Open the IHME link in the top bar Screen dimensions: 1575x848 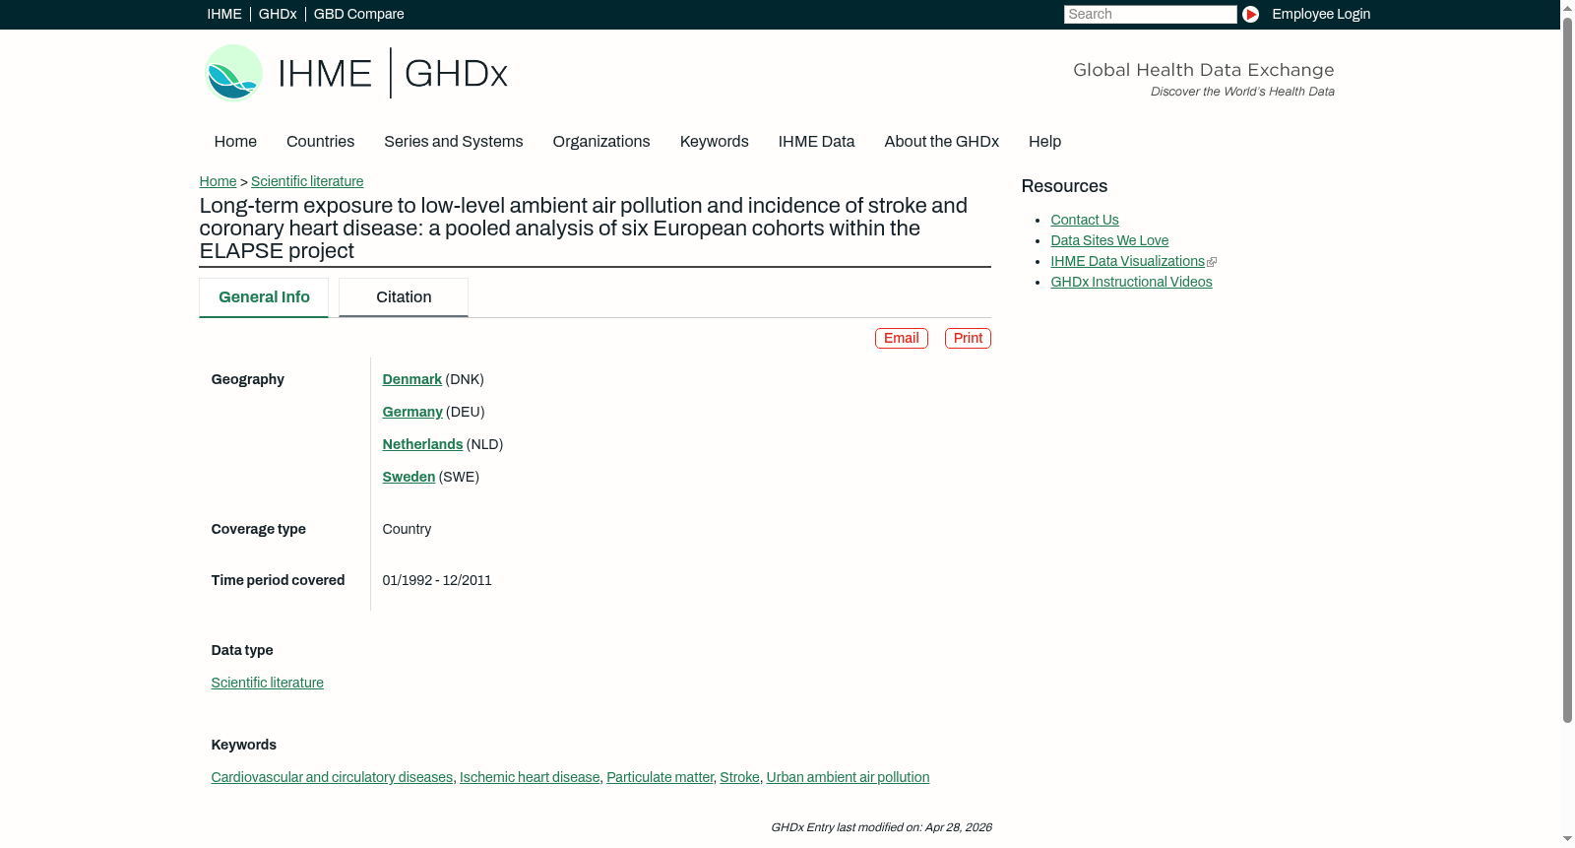click(x=224, y=14)
